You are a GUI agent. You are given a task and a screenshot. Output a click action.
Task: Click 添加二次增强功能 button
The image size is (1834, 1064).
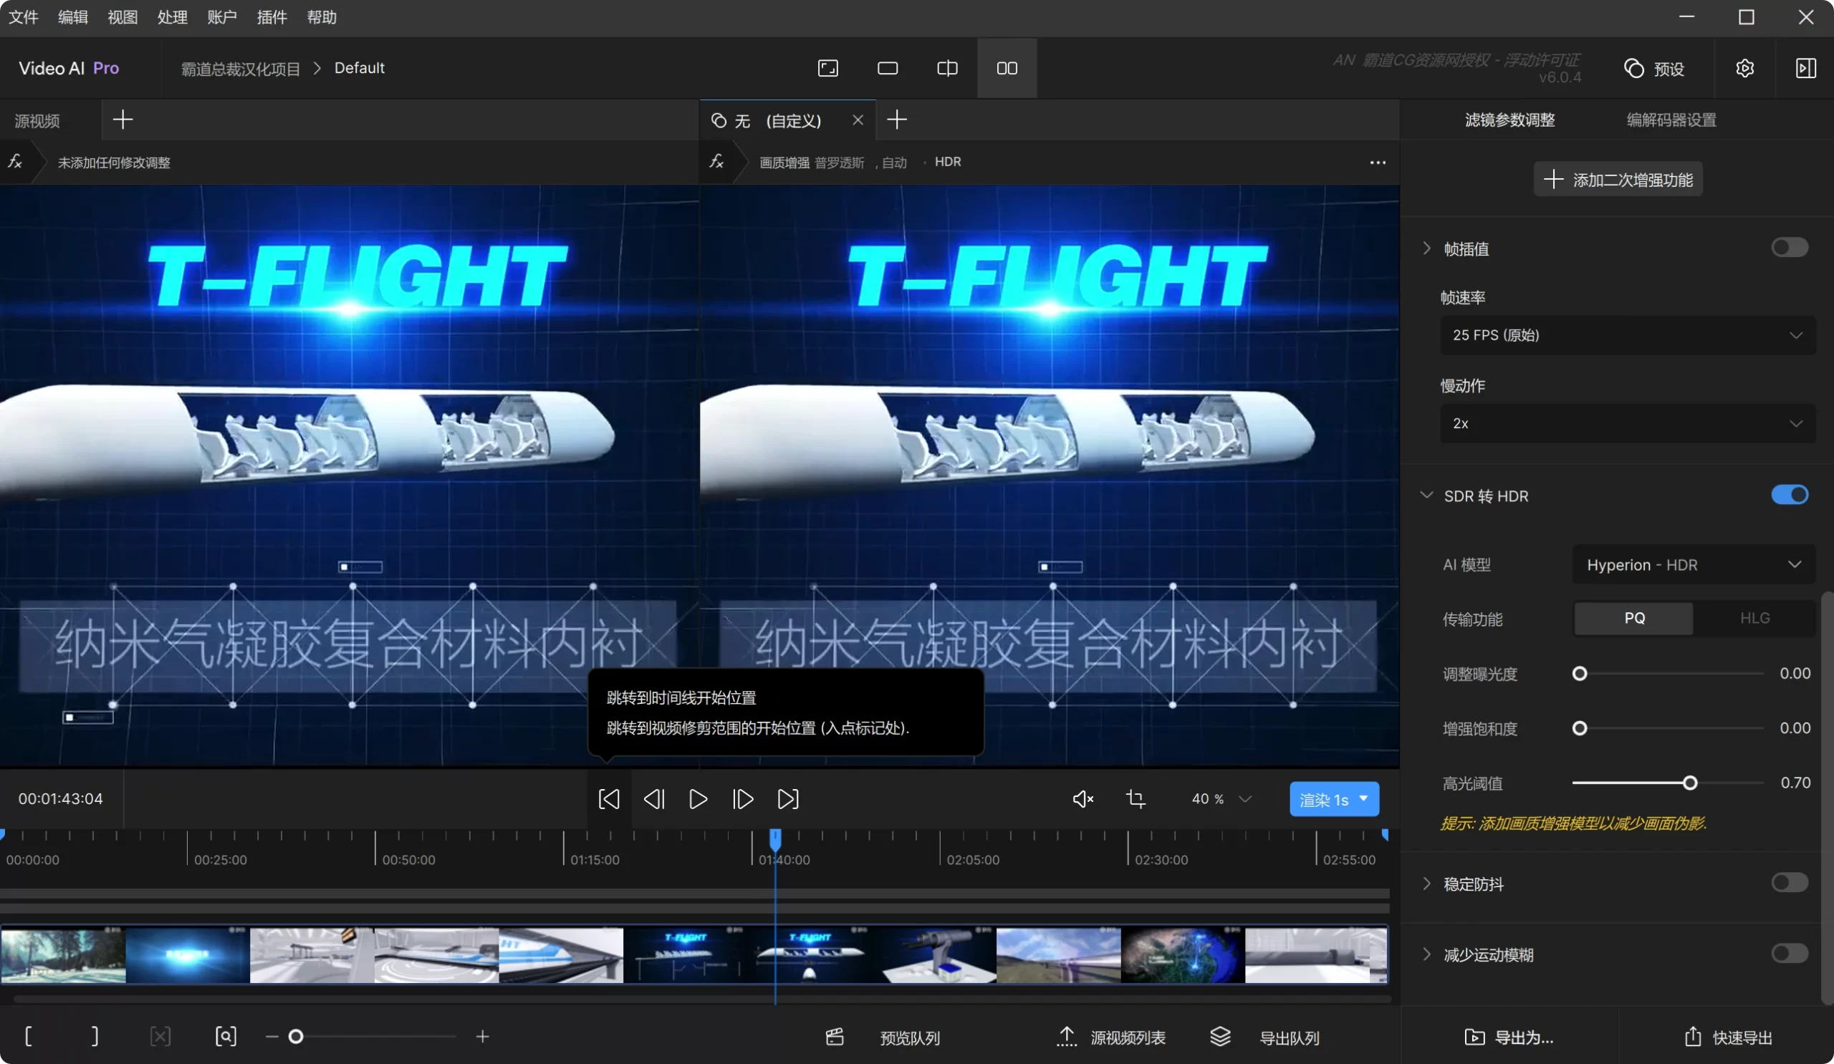(x=1618, y=180)
